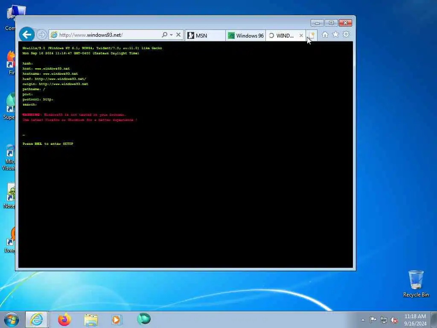437x328 pixels.
Task: Click the network tray icon
Action: (x=384, y=320)
